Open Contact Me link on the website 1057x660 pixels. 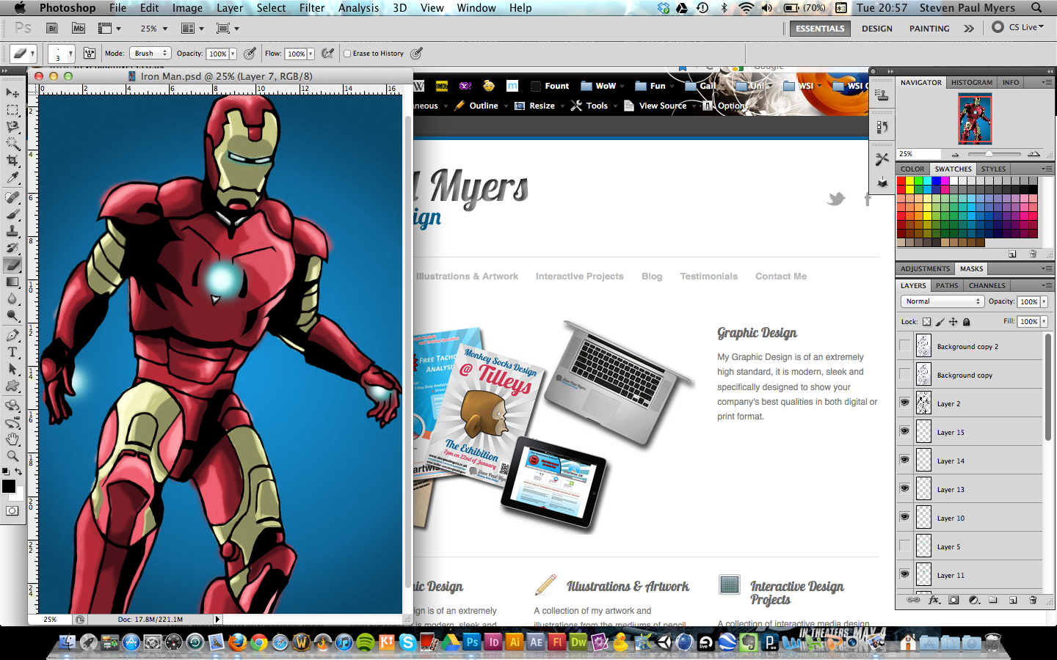point(781,276)
